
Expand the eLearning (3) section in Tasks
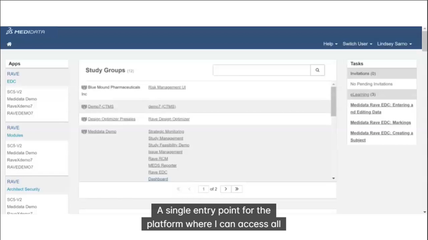[382, 95]
